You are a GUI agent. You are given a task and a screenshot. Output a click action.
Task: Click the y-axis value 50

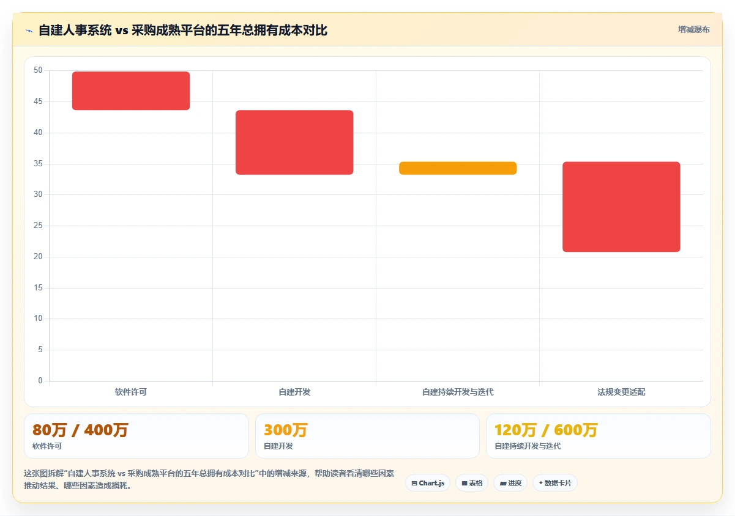click(x=38, y=70)
